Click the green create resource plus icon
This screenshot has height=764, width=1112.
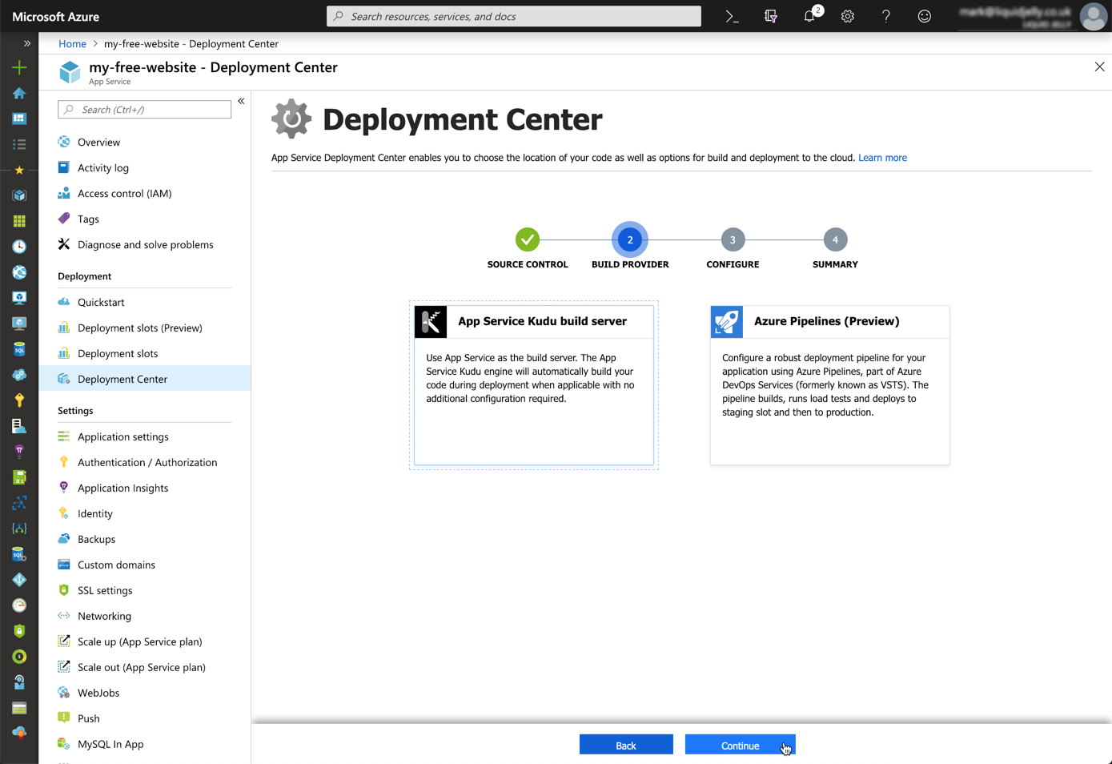(19, 68)
